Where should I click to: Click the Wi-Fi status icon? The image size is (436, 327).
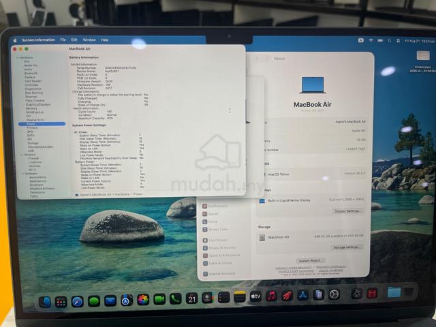[x=371, y=40]
